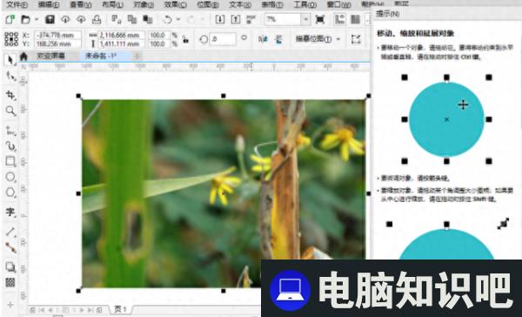Expand the Open folder dropdown arrow
Viewport: 522px width, 317px height.
point(37,20)
